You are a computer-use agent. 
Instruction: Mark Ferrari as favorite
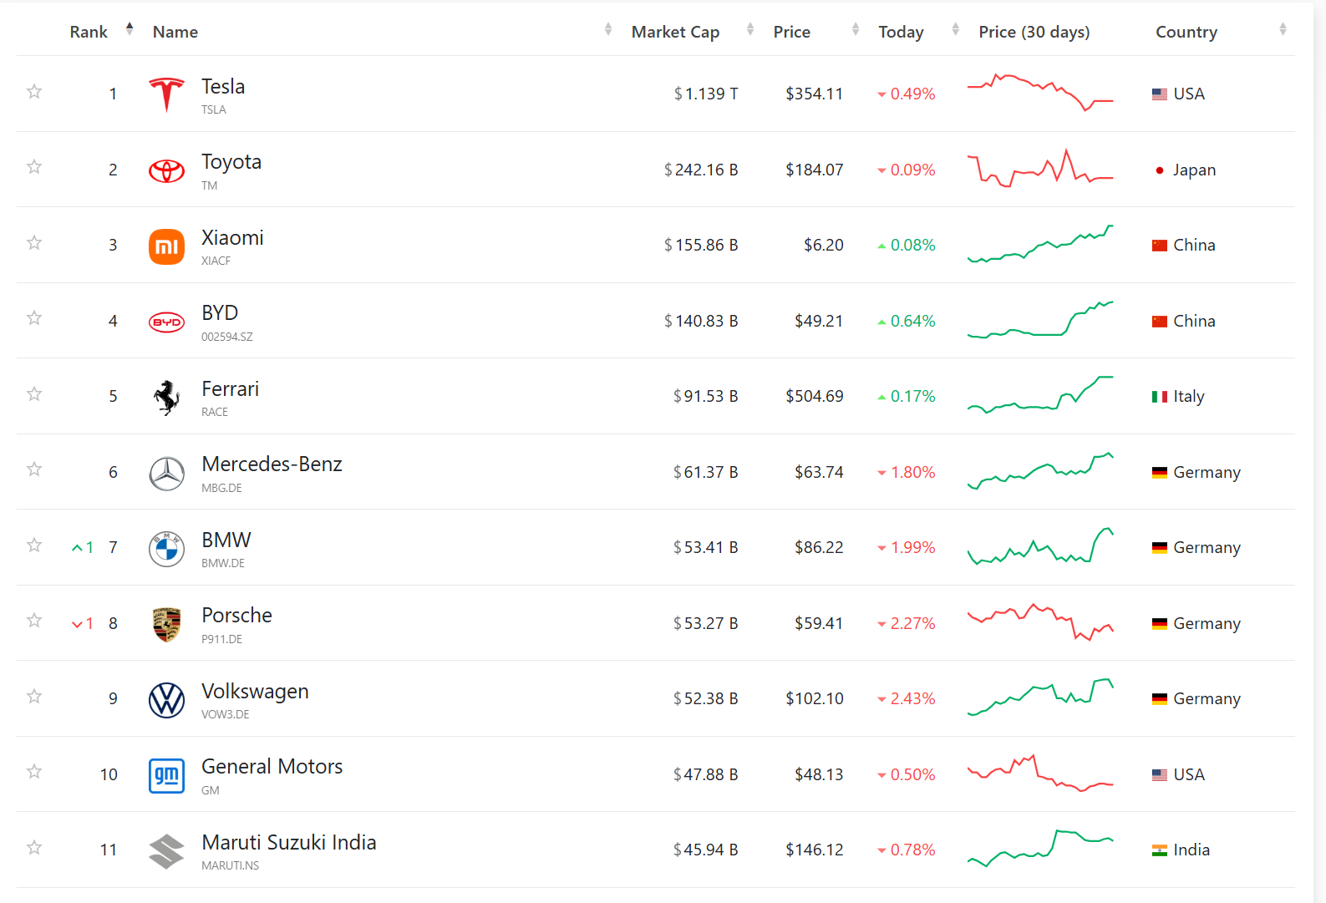pos(34,393)
